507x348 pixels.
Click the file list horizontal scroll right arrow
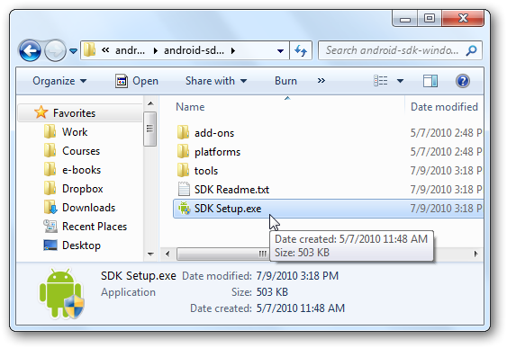pos(476,254)
